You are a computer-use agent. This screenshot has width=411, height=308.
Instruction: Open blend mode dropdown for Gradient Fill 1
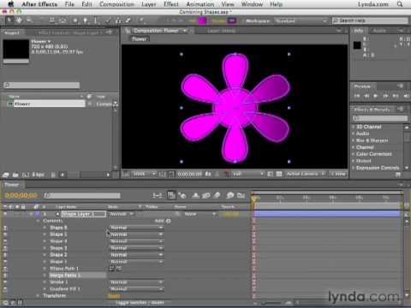pos(136,289)
